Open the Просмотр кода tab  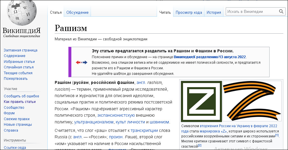[x=189, y=13]
